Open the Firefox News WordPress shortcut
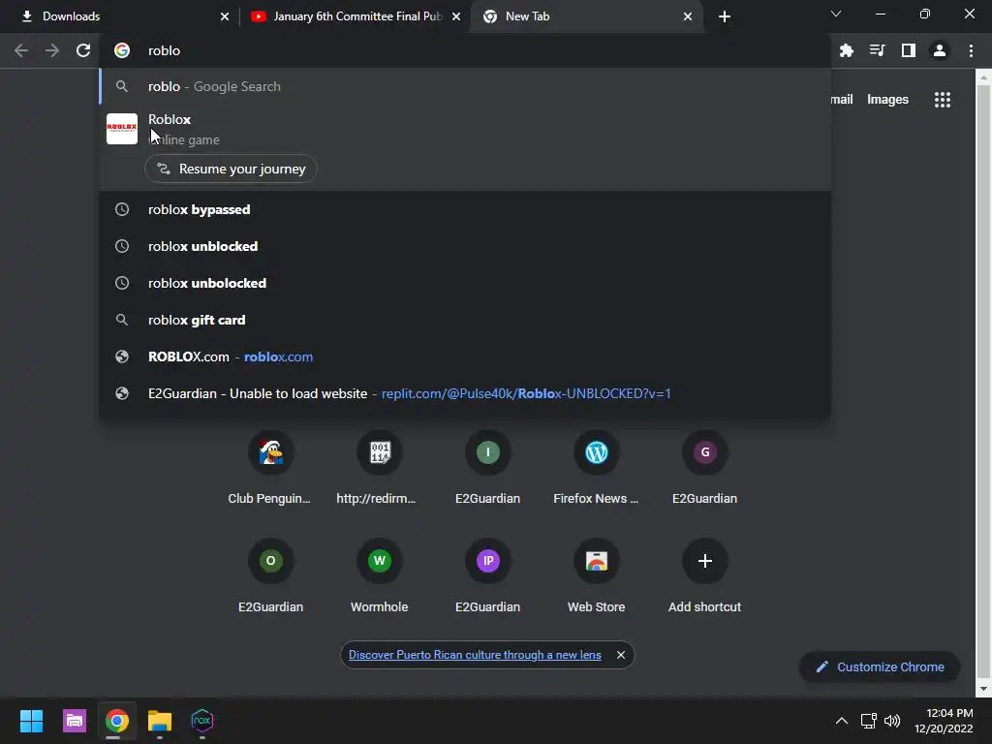 [597, 452]
